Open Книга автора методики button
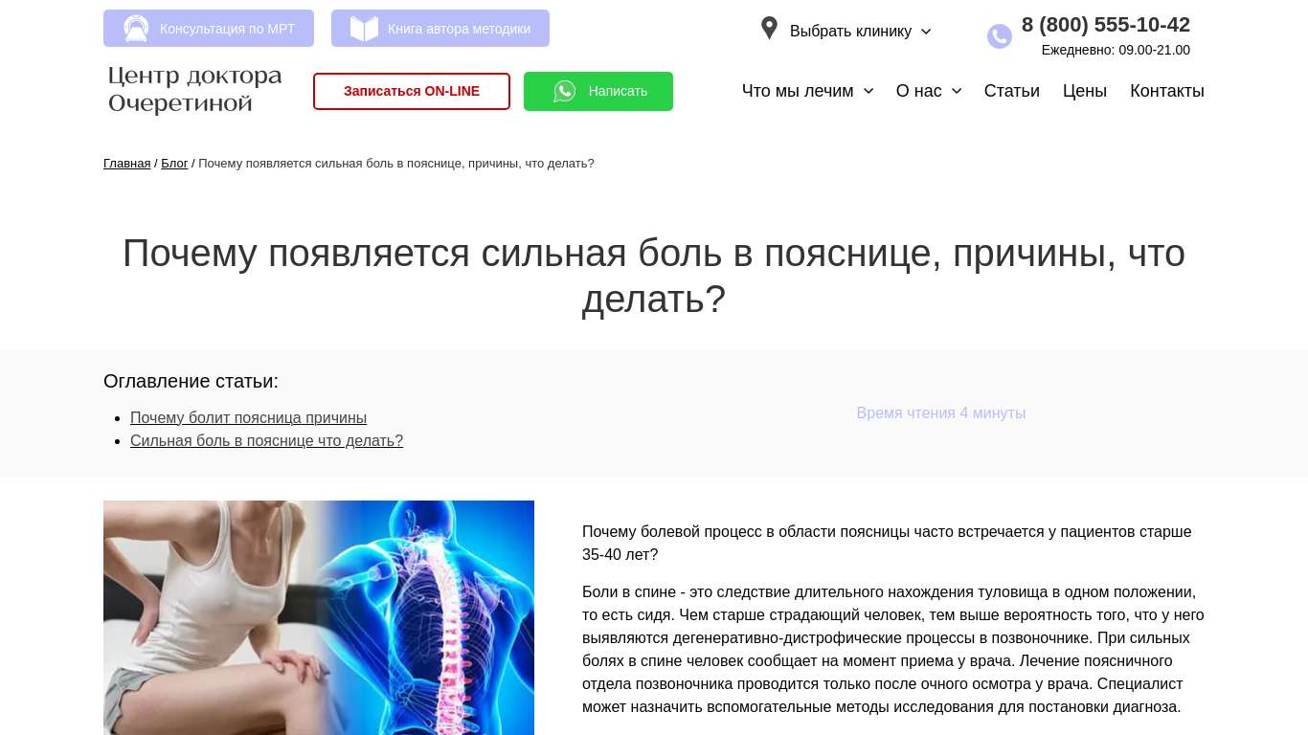Screen dimensions: 1308x735 [x=440, y=29]
